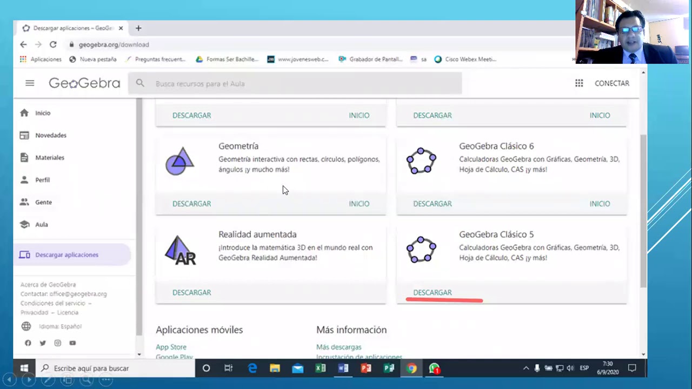This screenshot has width=692, height=389.
Task: Open Word from the taskbar
Action: click(343, 368)
